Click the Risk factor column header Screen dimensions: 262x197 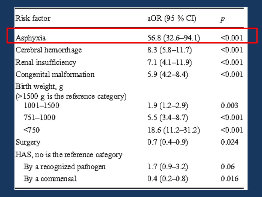(33, 18)
